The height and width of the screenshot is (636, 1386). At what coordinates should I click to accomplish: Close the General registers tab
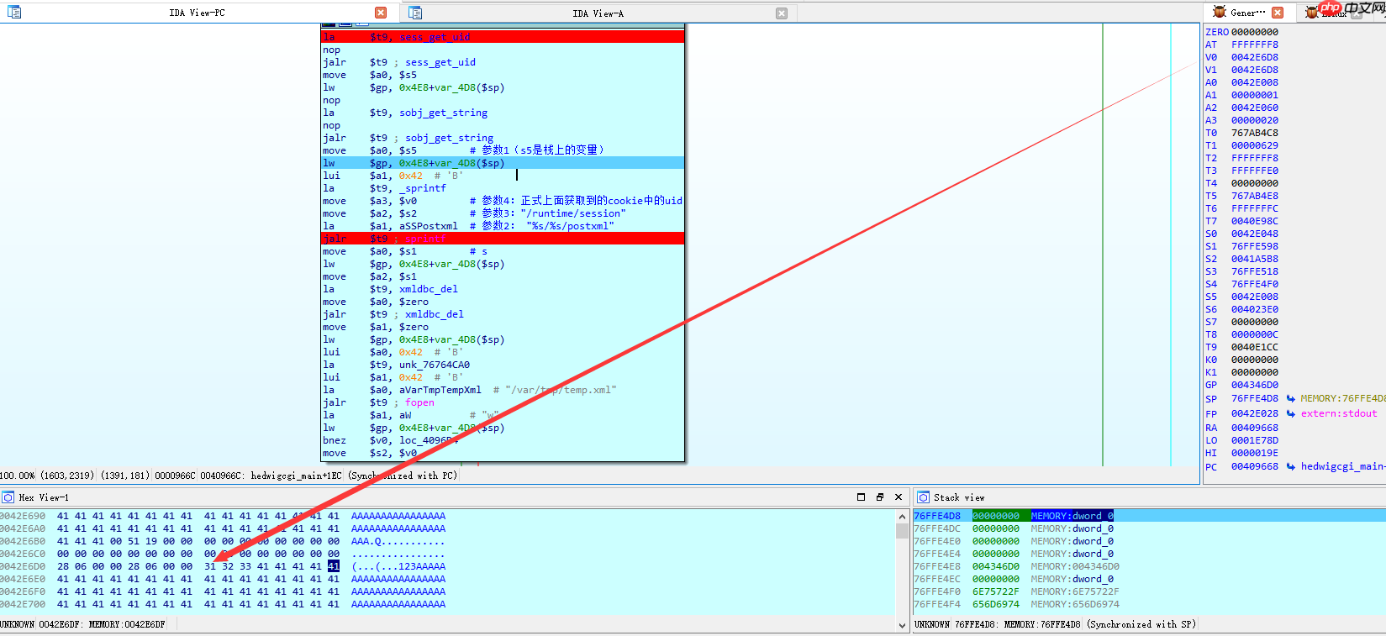[x=1278, y=13]
